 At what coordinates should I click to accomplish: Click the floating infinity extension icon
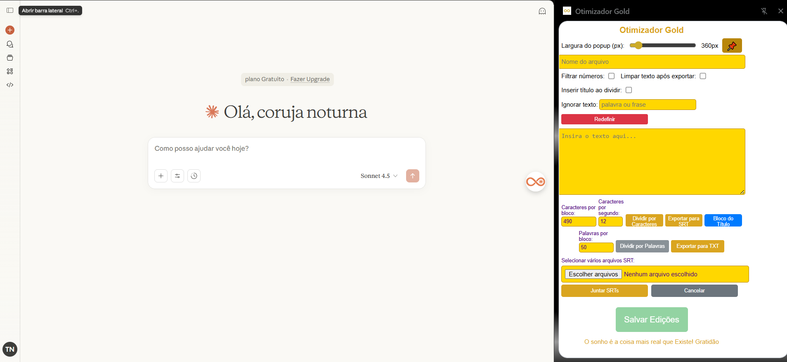(x=535, y=182)
